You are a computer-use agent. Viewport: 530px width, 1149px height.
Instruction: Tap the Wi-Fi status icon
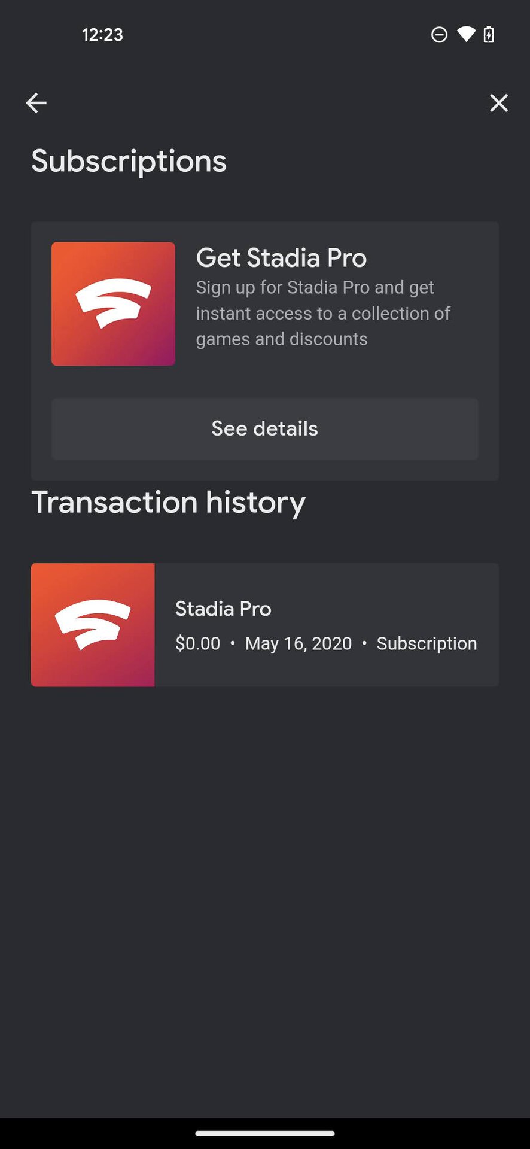click(x=465, y=34)
